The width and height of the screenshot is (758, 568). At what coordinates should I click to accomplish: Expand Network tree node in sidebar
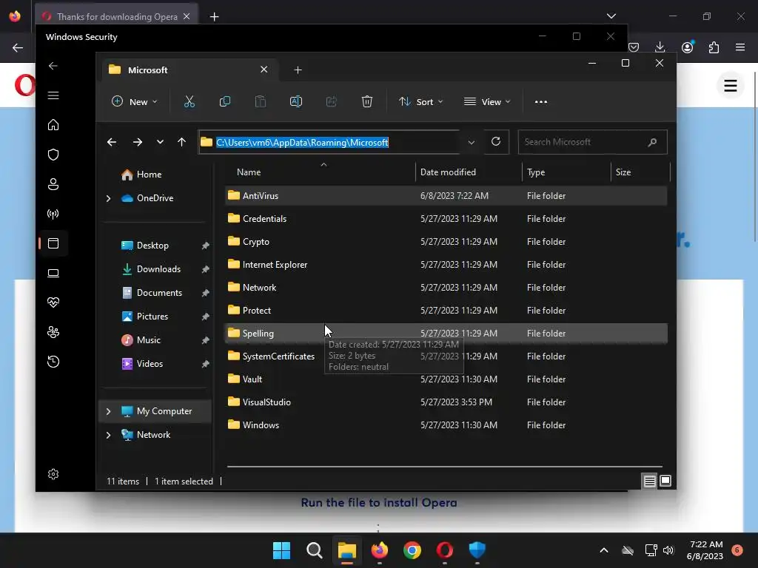click(108, 435)
